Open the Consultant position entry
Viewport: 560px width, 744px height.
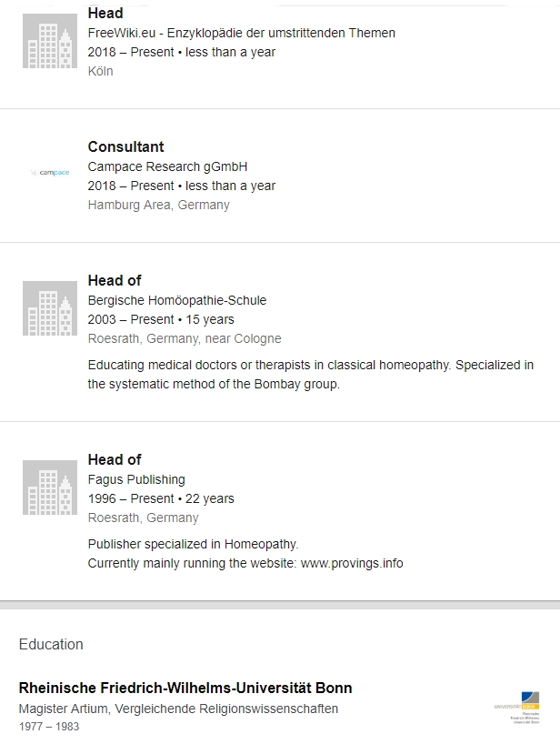125,146
